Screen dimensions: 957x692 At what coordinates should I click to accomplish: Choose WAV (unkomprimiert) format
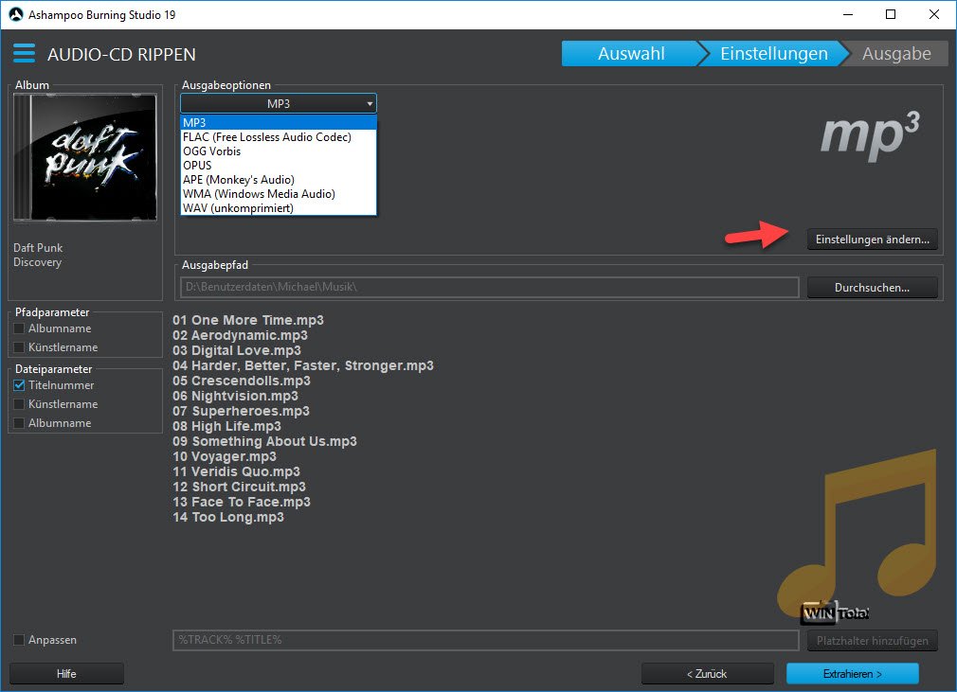pyautogui.click(x=279, y=208)
